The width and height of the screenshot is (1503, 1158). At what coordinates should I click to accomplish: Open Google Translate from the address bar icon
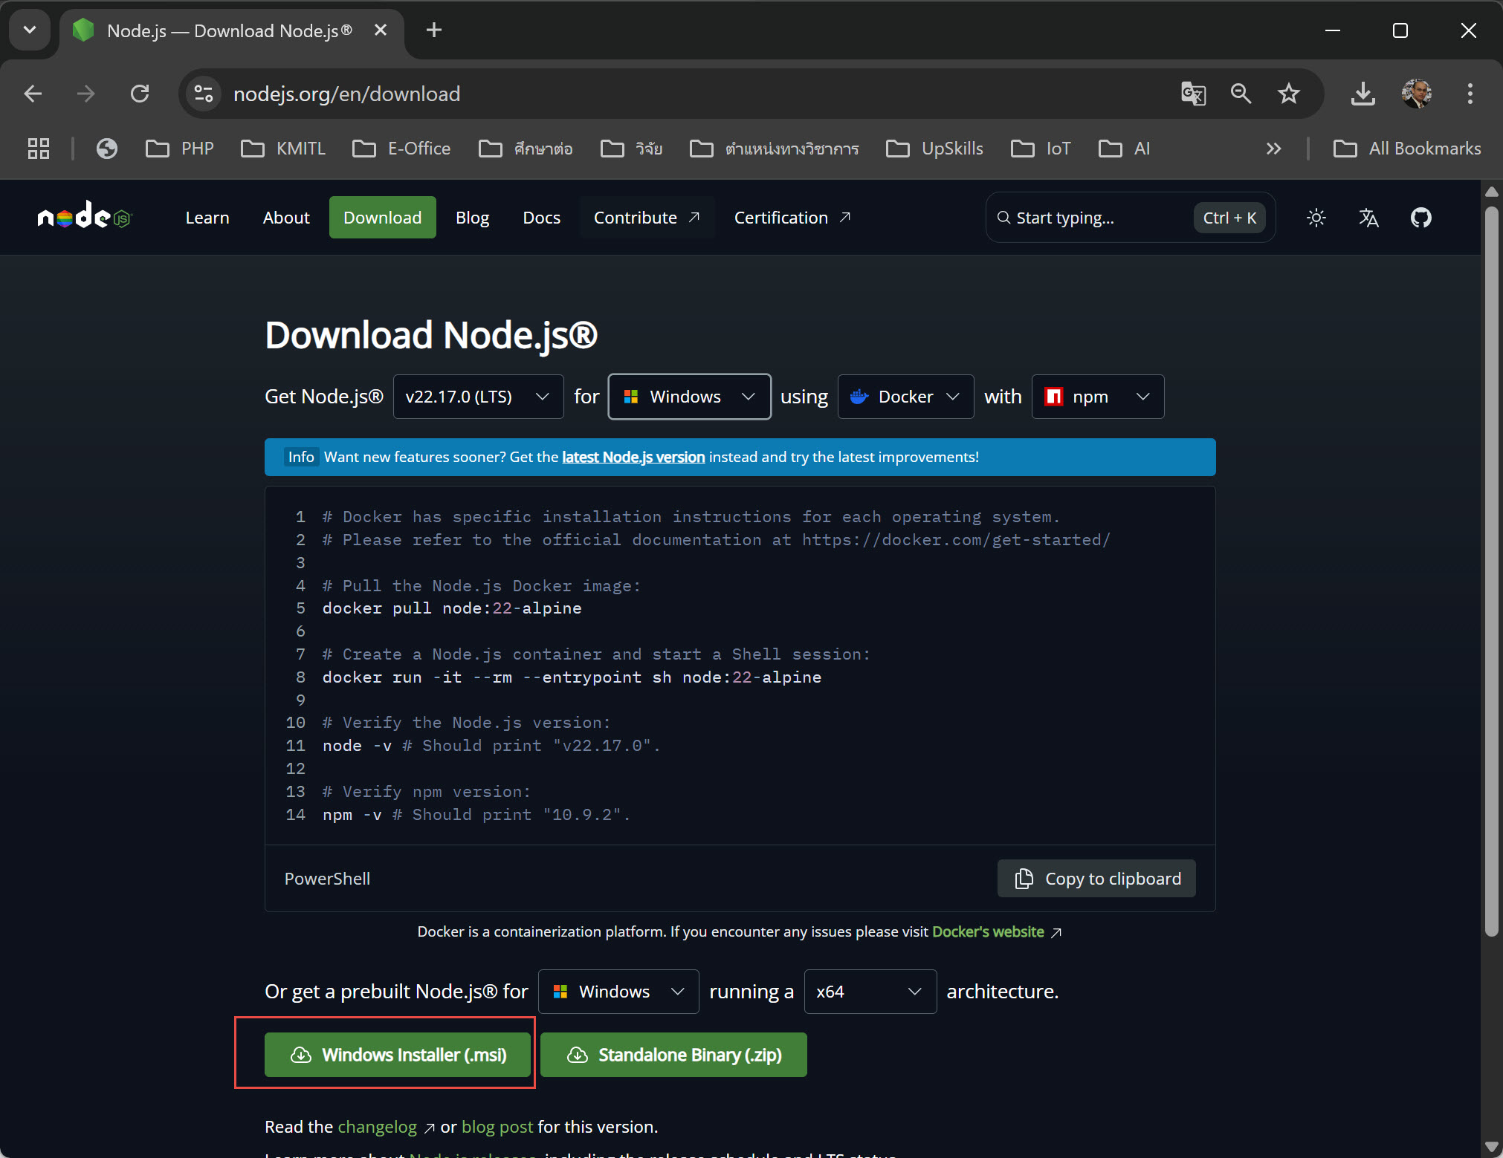[x=1194, y=94]
